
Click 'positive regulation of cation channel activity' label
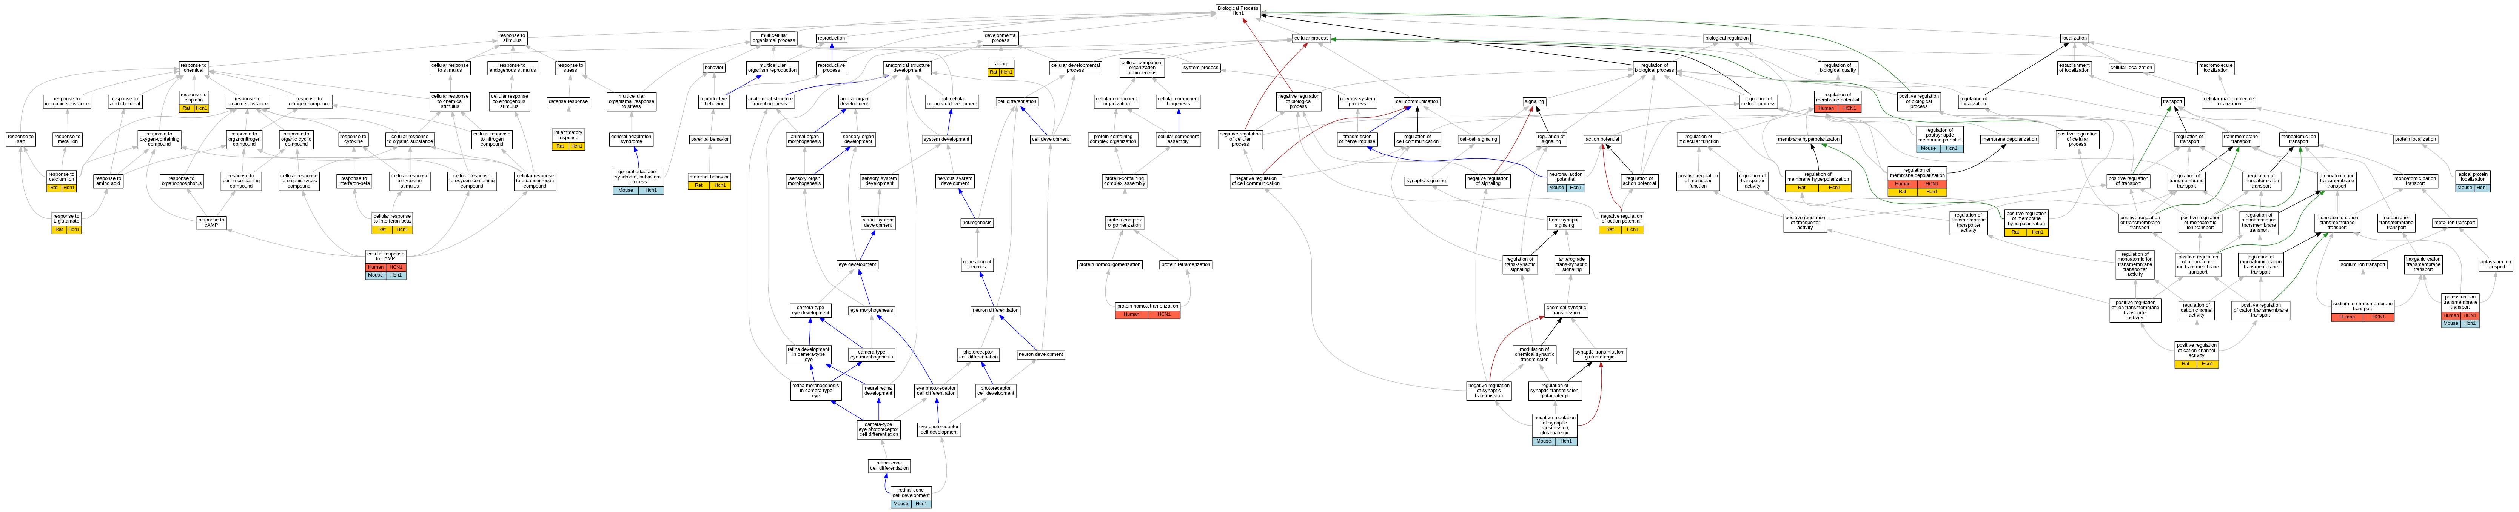2196,351
